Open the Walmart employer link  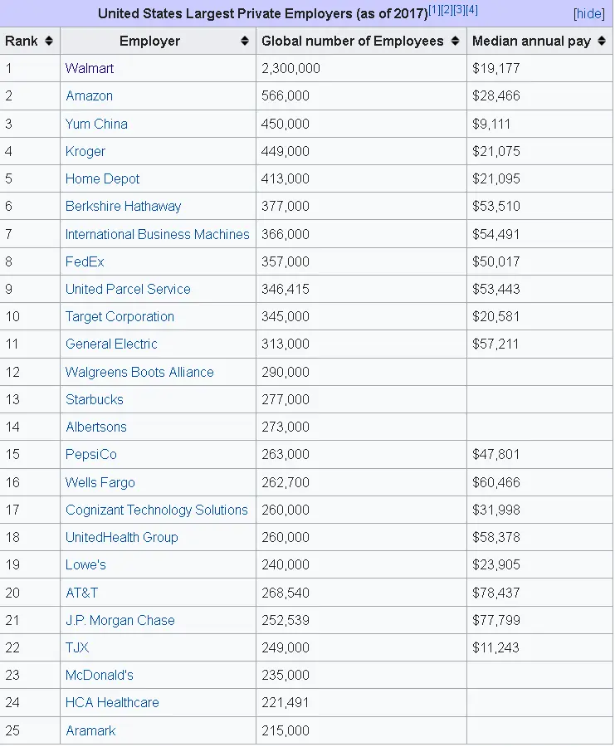click(90, 69)
